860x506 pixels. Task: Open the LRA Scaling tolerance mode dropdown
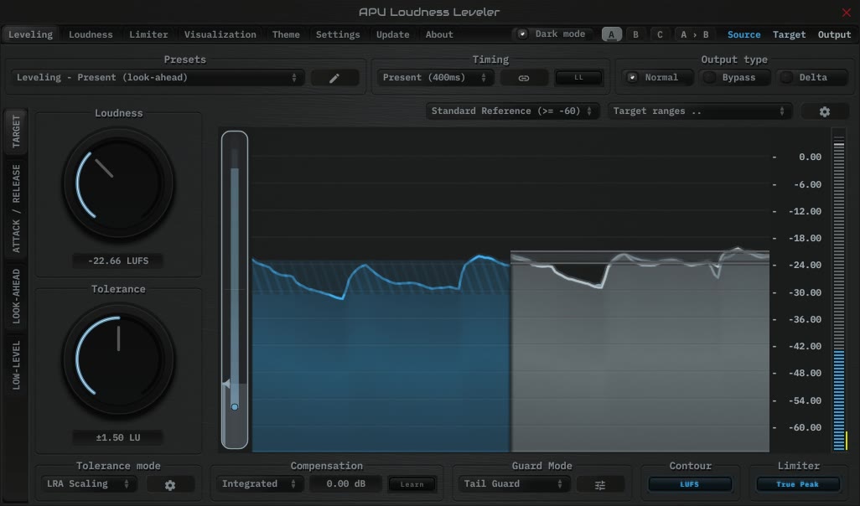point(88,484)
